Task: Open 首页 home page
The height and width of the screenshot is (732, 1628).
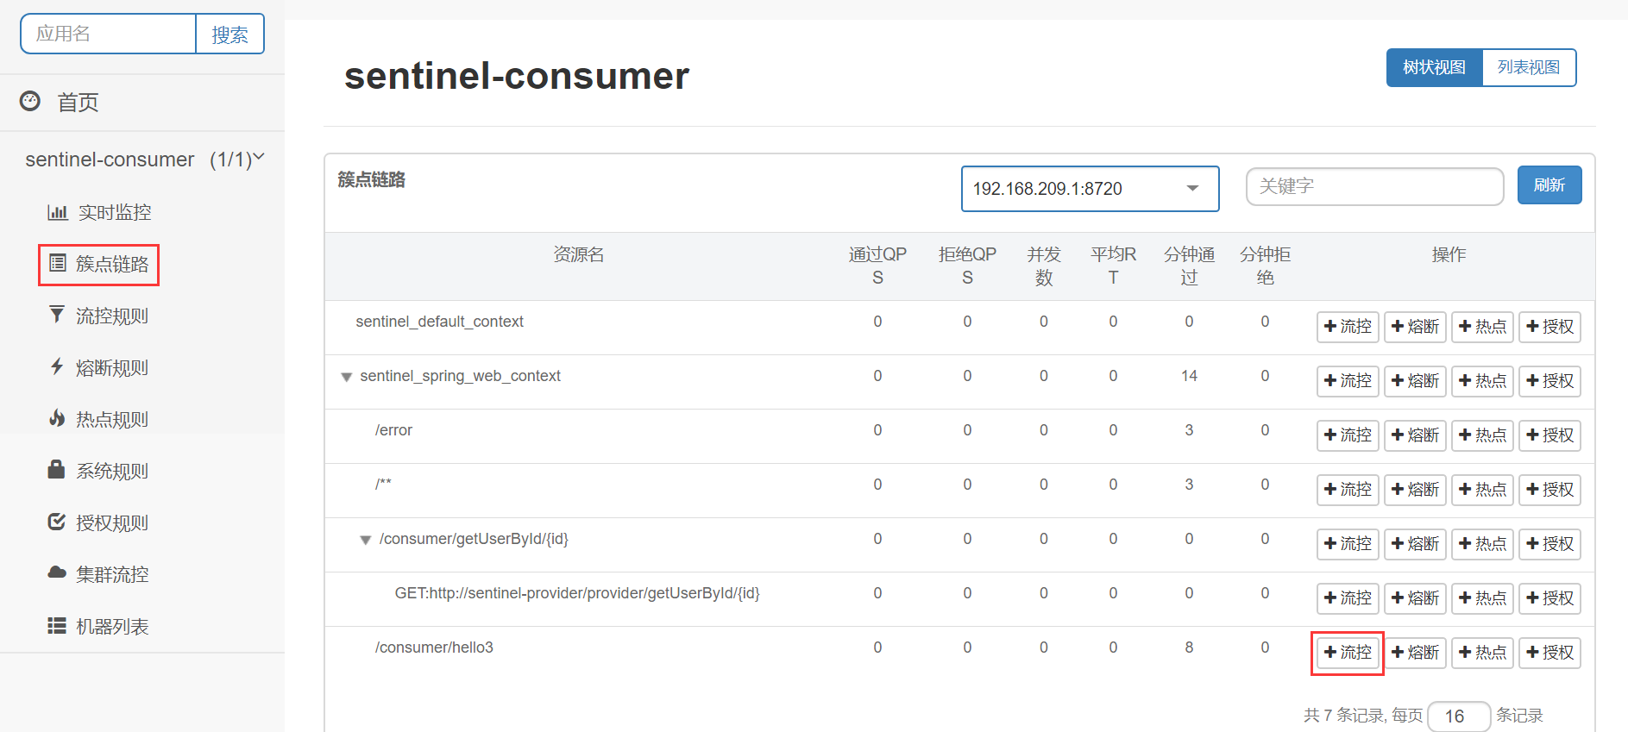Action: [x=78, y=103]
